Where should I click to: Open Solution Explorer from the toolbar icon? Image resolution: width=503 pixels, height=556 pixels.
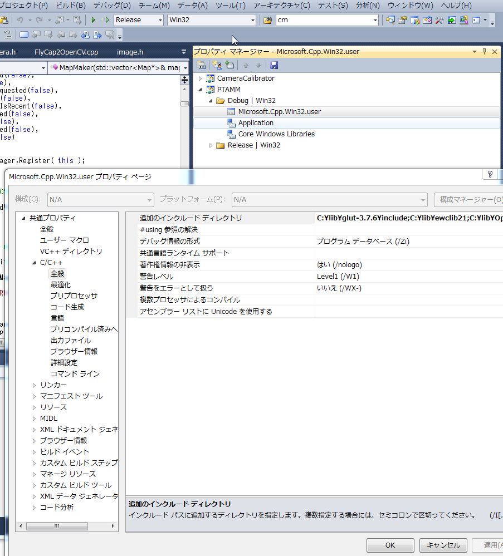[390, 20]
